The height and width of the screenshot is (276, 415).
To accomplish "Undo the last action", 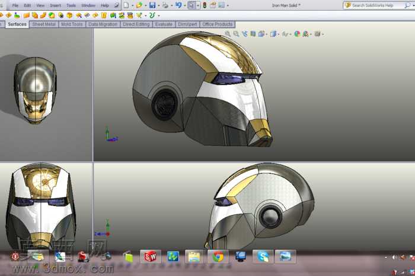I will point(178,5).
